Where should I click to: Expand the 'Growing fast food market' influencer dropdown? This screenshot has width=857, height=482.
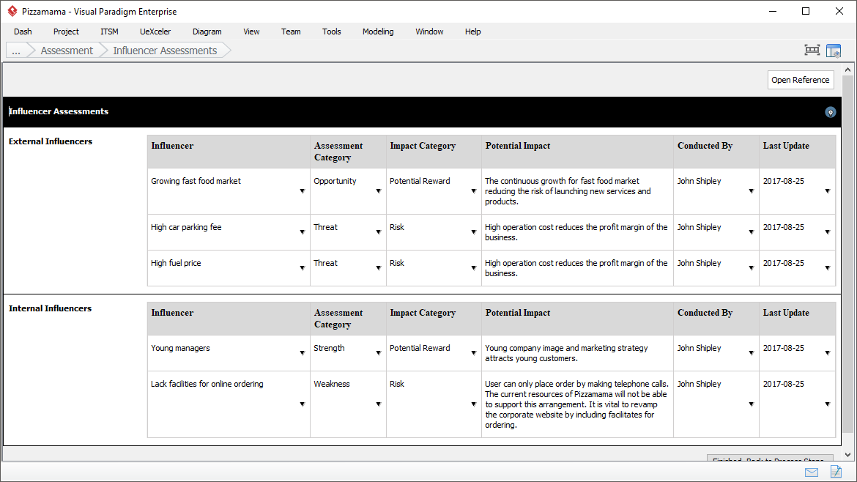point(302,191)
